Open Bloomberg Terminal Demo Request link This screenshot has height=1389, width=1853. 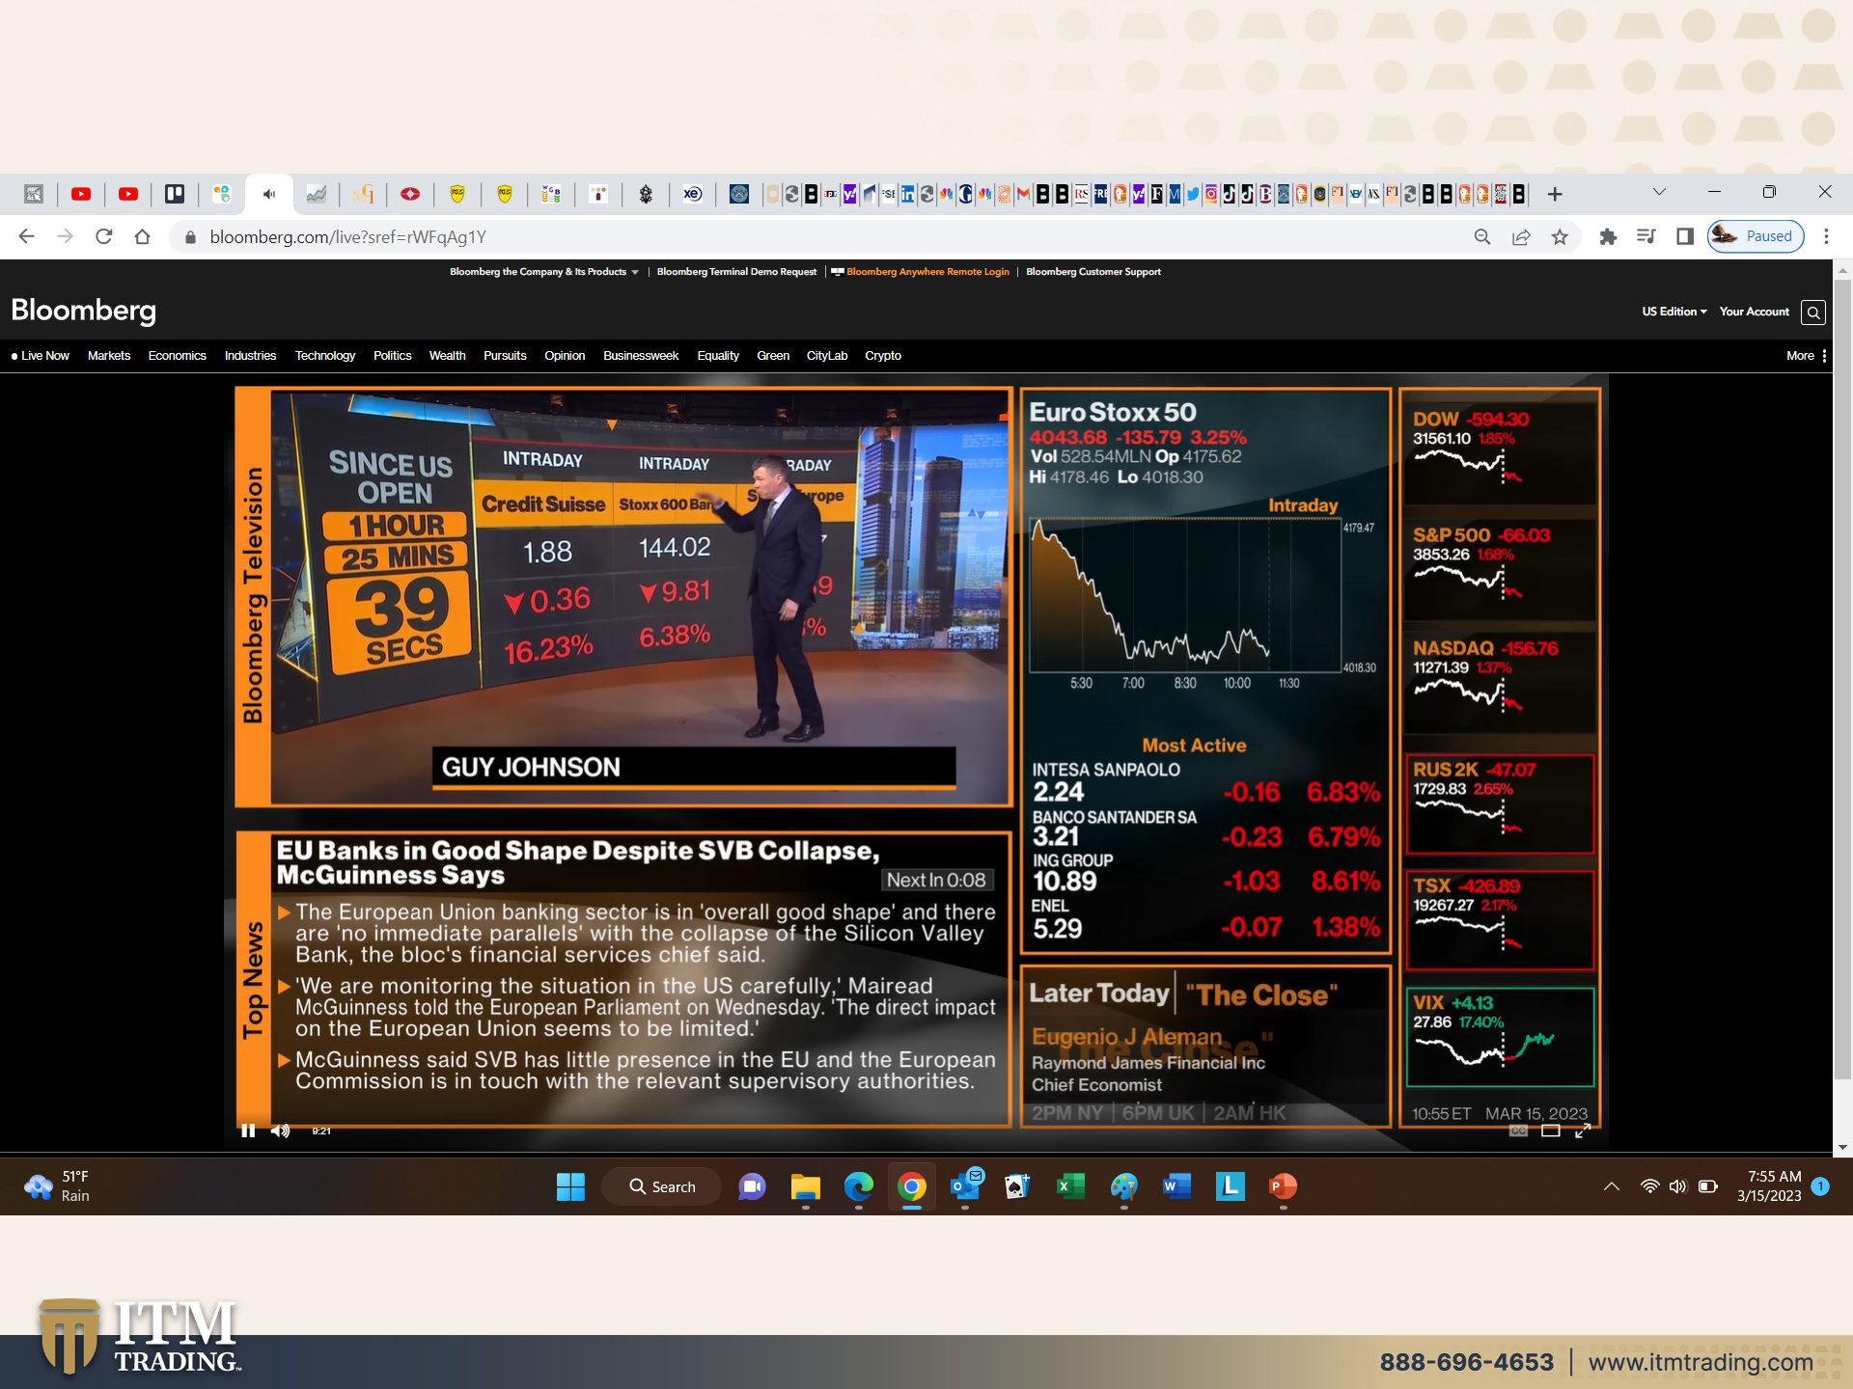(736, 272)
